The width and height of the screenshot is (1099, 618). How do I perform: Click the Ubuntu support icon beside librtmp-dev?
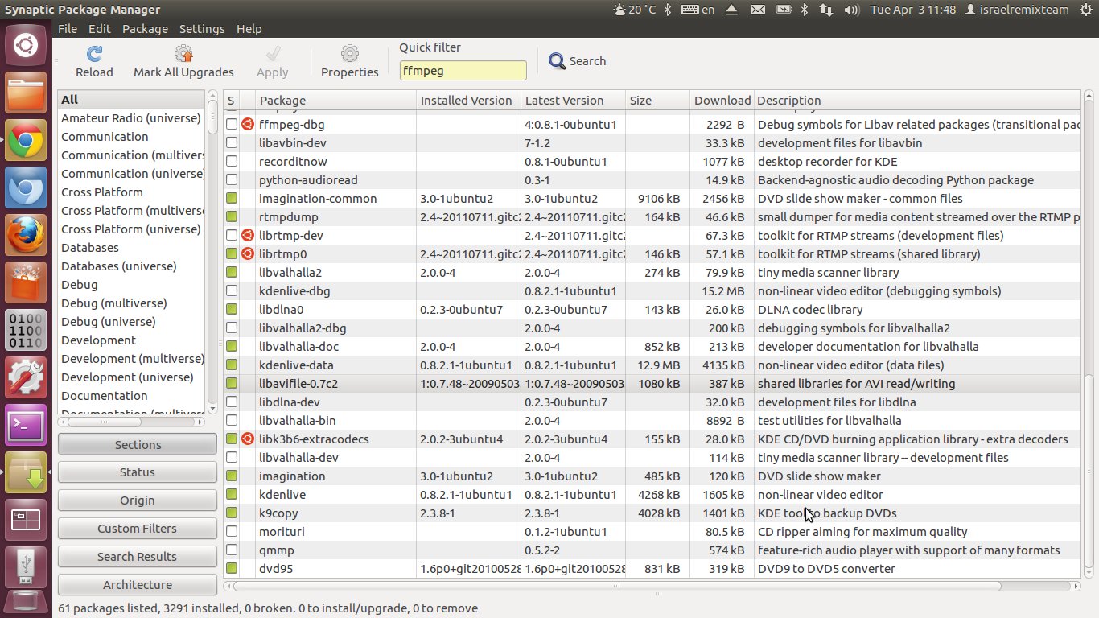click(248, 235)
